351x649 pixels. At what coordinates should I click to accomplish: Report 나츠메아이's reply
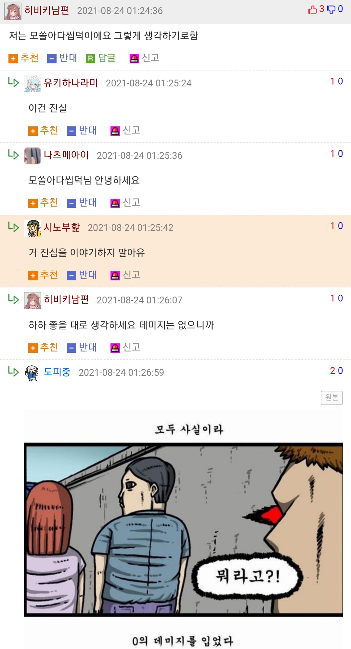tap(125, 203)
